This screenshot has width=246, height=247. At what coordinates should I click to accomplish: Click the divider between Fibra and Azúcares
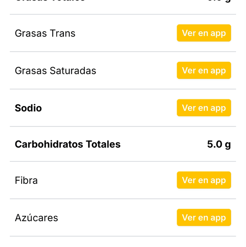pos(123,199)
